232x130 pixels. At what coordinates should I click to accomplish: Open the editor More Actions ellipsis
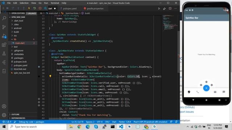click(x=175, y=9)
